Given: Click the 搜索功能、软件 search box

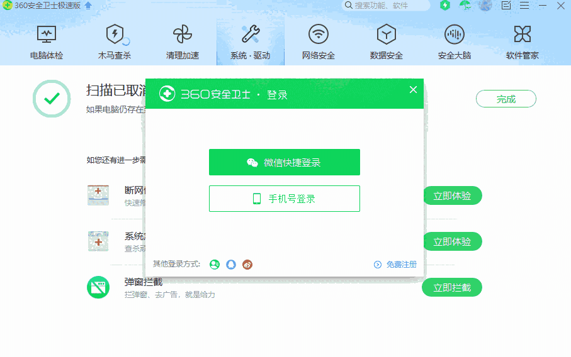Looking at the screenshot, I should click(386, 6).
